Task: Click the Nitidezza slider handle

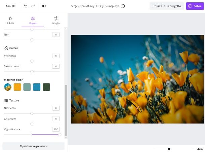Action: (x=32, y=113)
